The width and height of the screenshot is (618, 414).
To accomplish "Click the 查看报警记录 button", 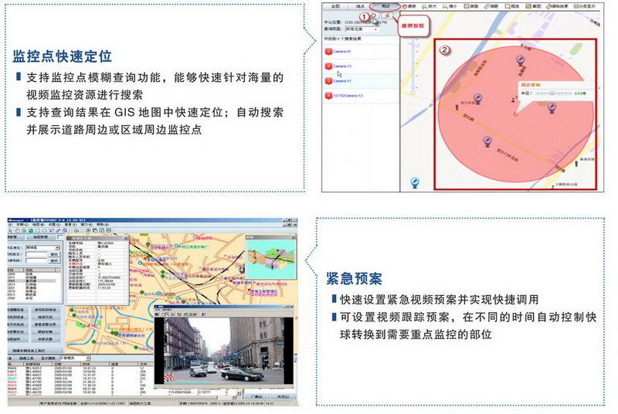I will 46,324.
